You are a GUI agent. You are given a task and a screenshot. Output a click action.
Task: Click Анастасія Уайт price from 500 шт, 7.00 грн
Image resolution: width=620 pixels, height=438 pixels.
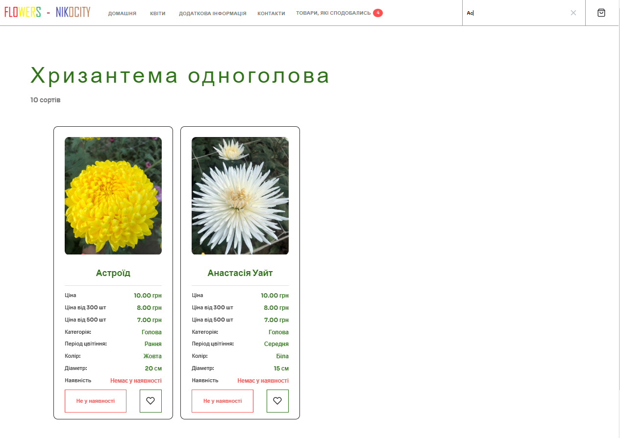click(x=276, y=320)
